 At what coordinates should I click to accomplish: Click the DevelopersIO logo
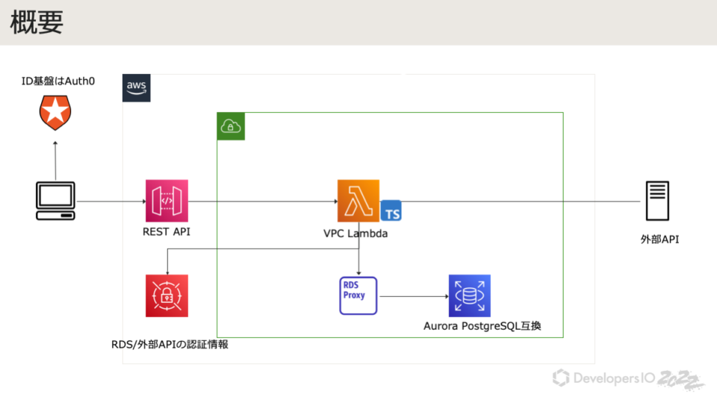point(603,378)
